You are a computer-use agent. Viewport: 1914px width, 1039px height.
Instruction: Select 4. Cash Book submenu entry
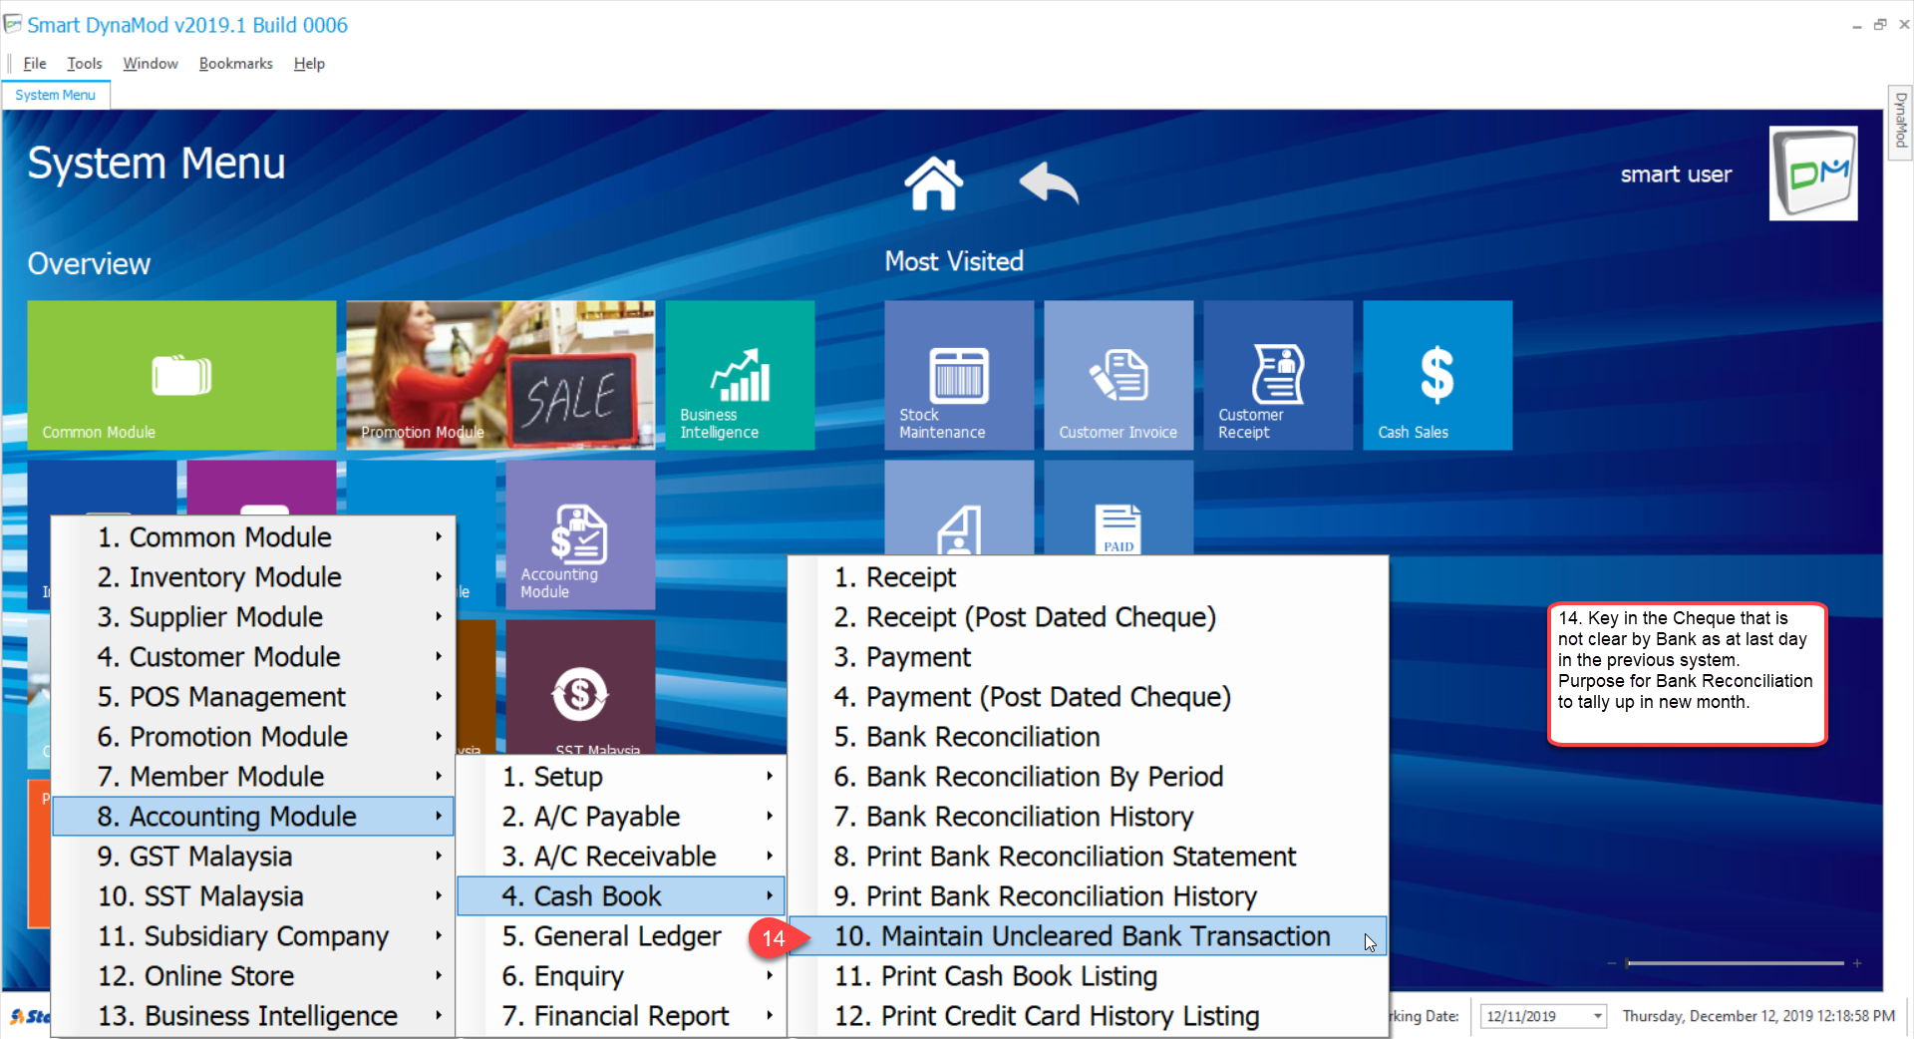click(x=621, y=895)
